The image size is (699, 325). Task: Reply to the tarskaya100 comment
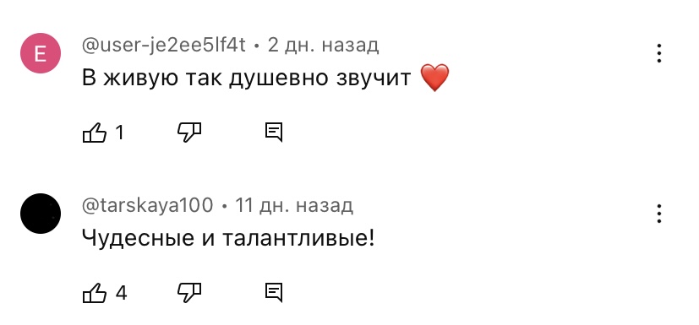(274, 293)
